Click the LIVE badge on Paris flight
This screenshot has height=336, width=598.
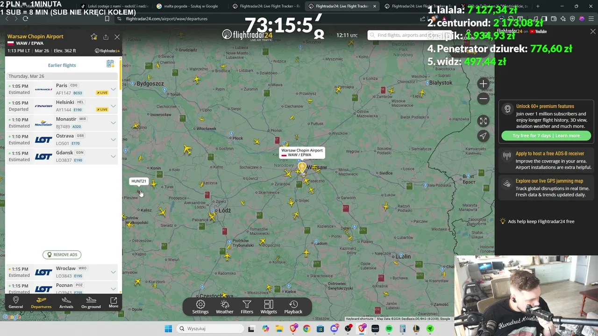coord(102,93)
